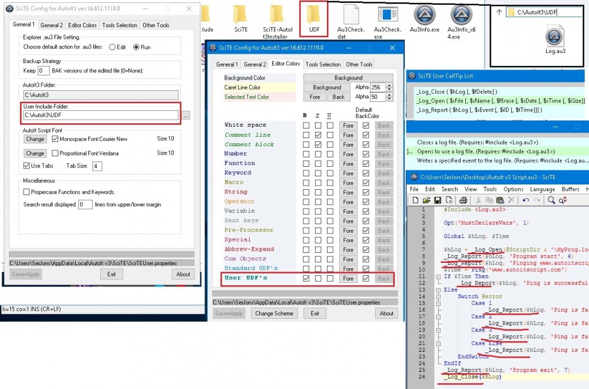Click Exit in the Editor Colors config window
Screen dimensions: 589x389
click(315, 314)
